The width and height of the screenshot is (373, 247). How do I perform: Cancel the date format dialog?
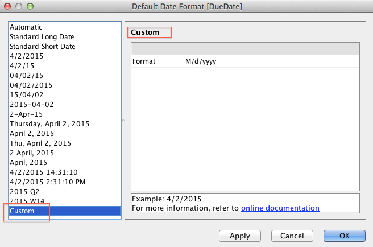(292, 236)
